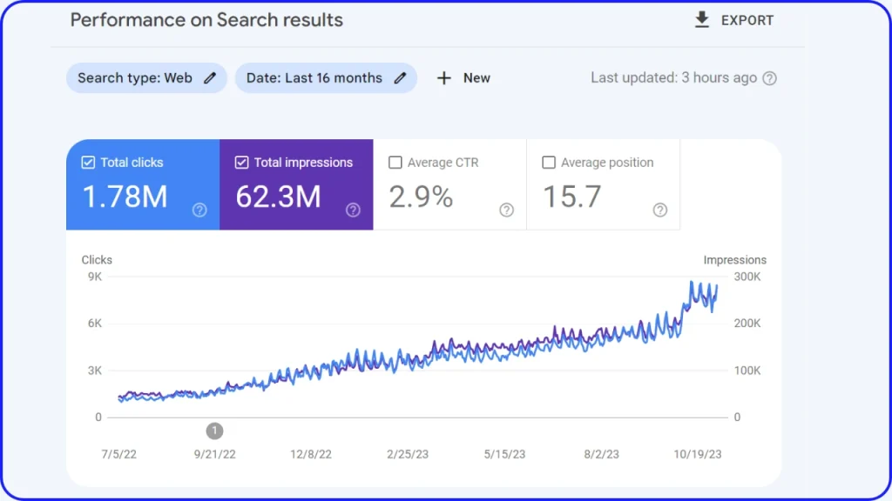Uncheck the Total clicks checkbox
The height and width of the screenshot is (501, 892).
(x=88, y=163)
